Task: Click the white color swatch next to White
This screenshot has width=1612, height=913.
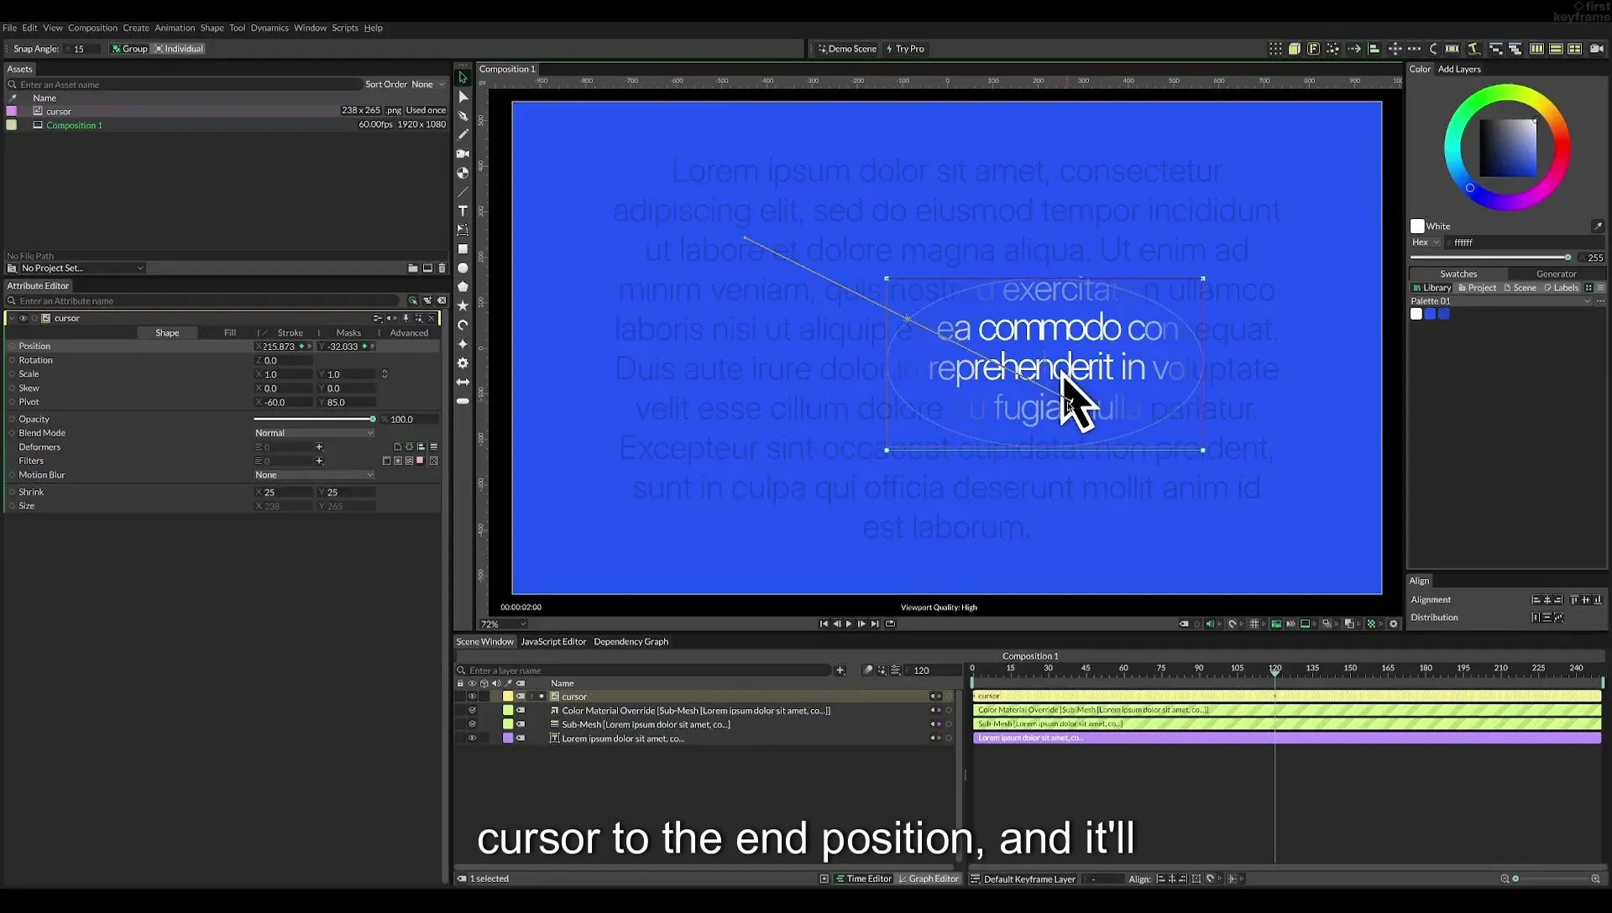Action: [x=1417, y=227]
